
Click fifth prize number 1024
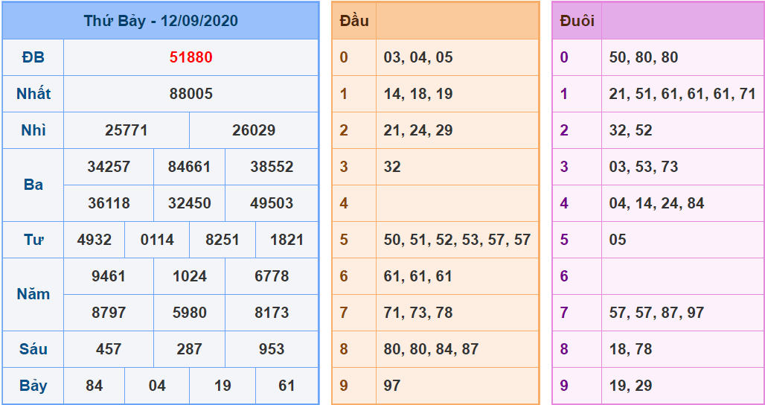click(189, 276)
